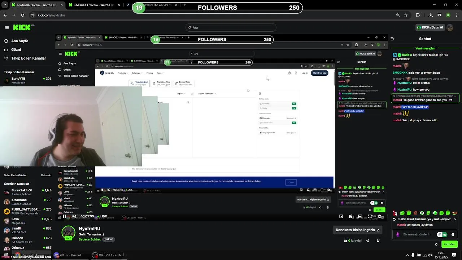462x260 pixels.
Task: Enter picture-in-picture on the main player
Action: pos(341,216)
